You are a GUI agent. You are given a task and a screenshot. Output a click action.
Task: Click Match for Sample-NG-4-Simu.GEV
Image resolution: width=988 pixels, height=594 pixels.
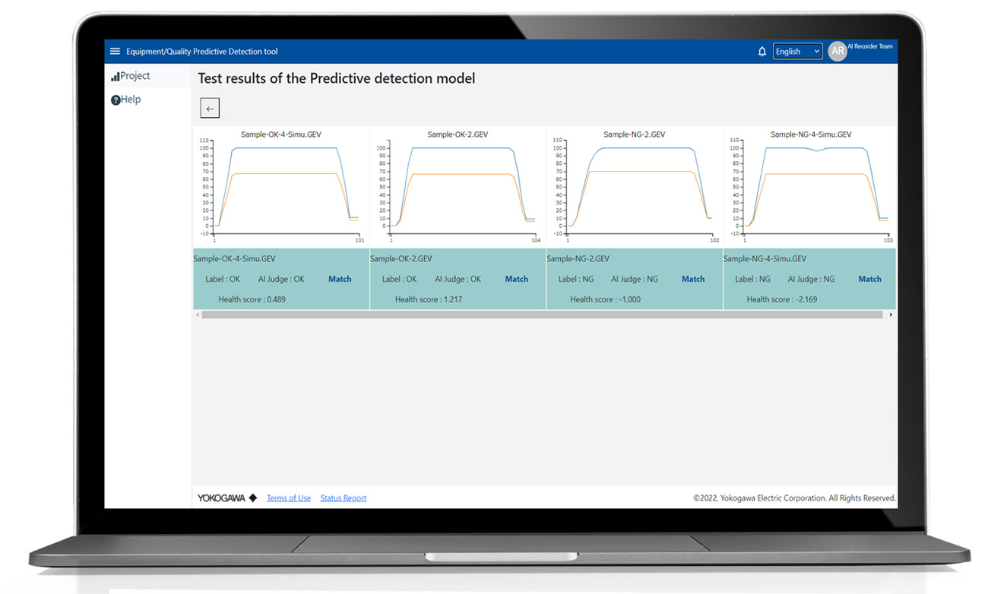tap(869, 280)
